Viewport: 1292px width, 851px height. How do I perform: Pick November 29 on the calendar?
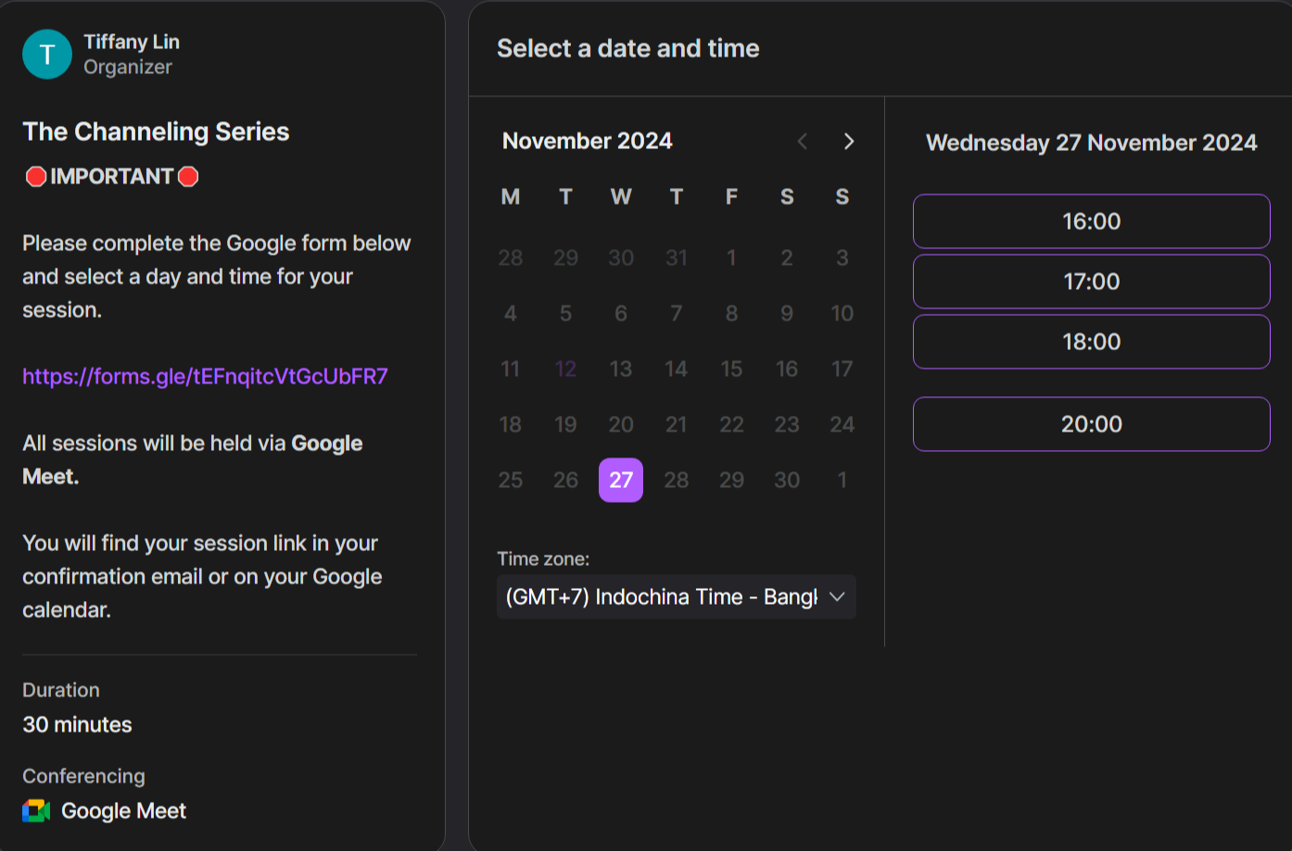(731, 480)
